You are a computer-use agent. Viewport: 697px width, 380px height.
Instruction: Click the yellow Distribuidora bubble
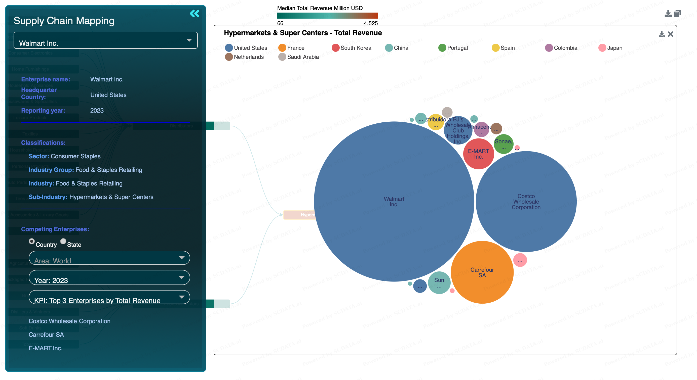coord(436,122)
